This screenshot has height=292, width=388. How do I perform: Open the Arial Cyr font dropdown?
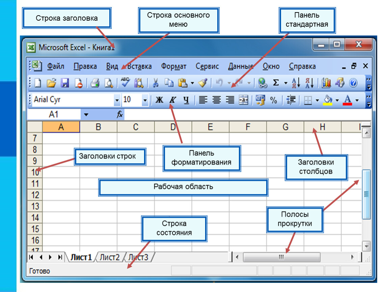117,100
